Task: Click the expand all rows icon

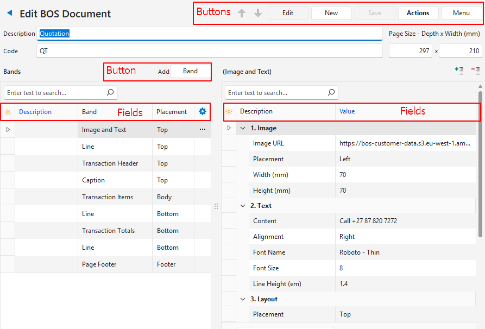Action: point(459,71)
